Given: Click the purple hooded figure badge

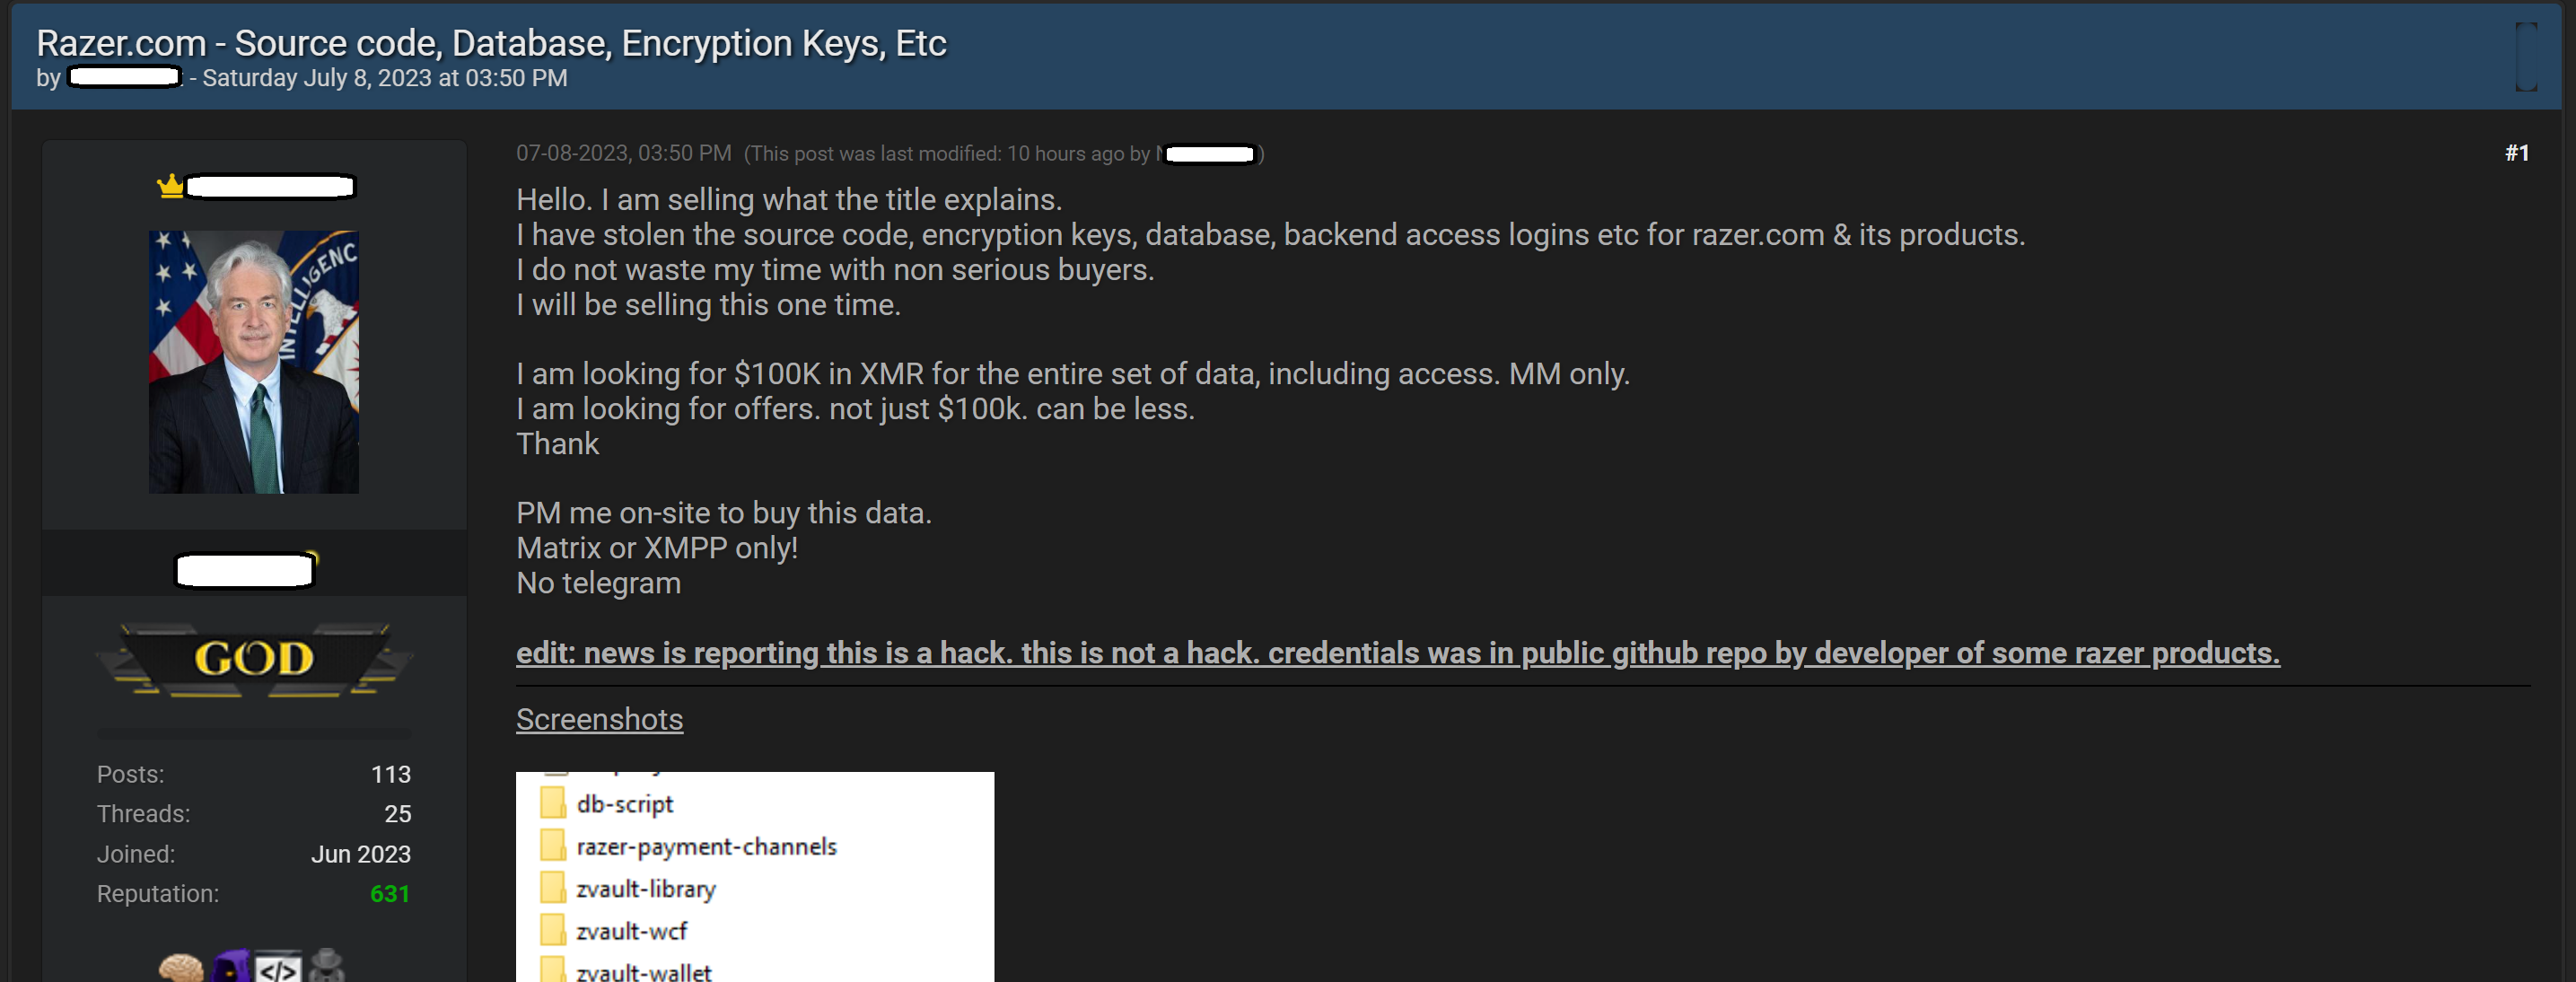Looking at the screenshot, I should [x=231, y=967].
